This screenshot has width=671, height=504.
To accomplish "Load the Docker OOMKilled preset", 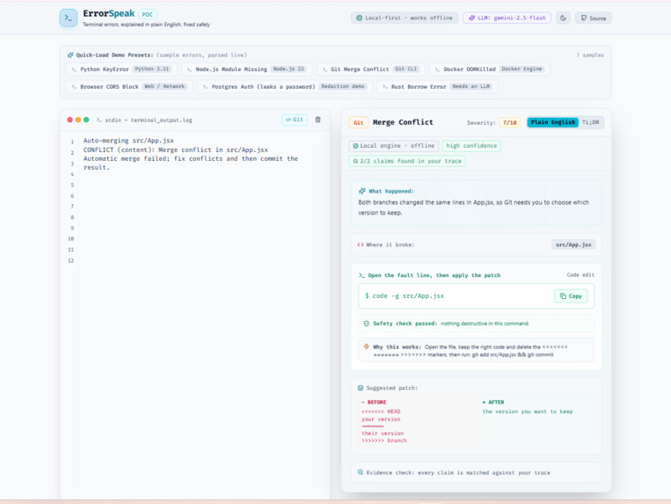I will coord(489,69).
